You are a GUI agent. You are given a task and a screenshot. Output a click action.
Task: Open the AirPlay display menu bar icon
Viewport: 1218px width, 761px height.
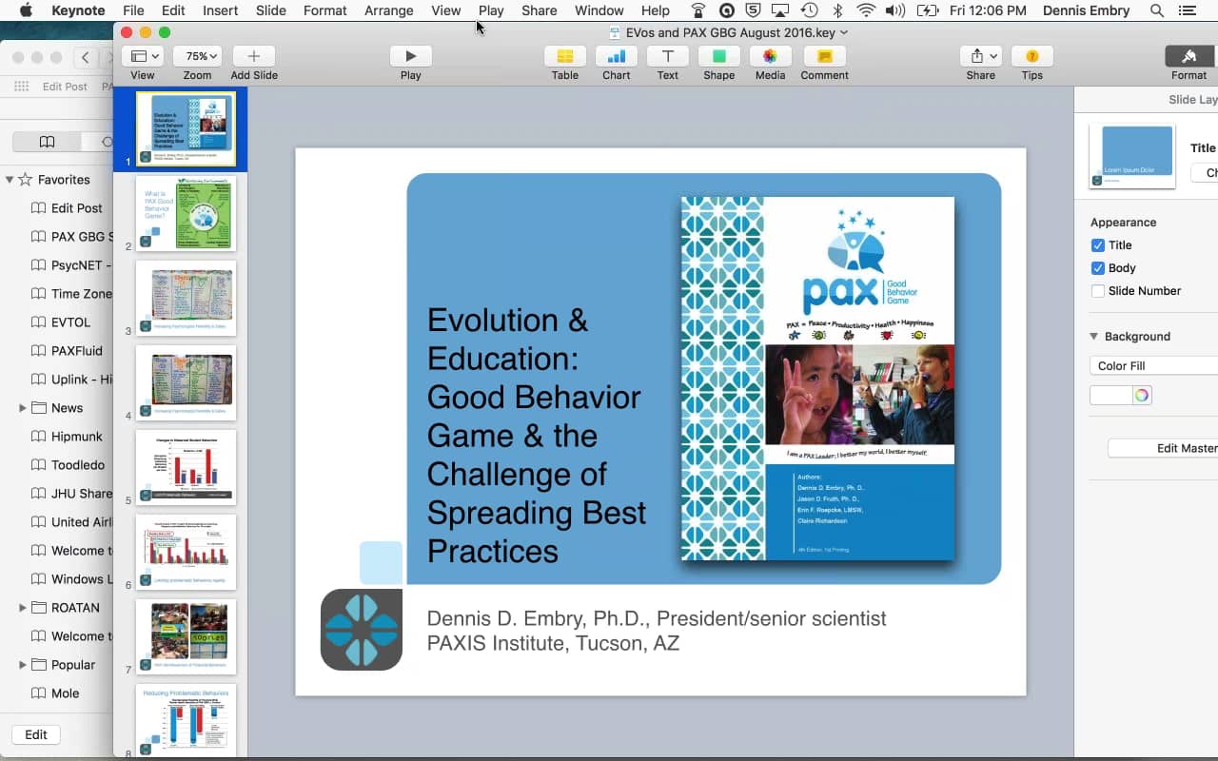[x=781, y=10]
